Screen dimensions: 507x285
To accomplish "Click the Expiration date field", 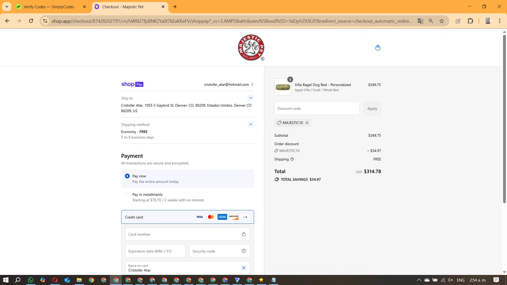I will 155,251.
